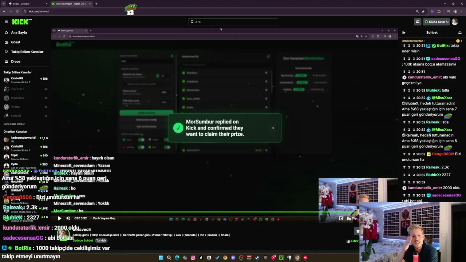
Task: Open Takip Edilen Kanallar sidebar item
Action: [27, 52]
